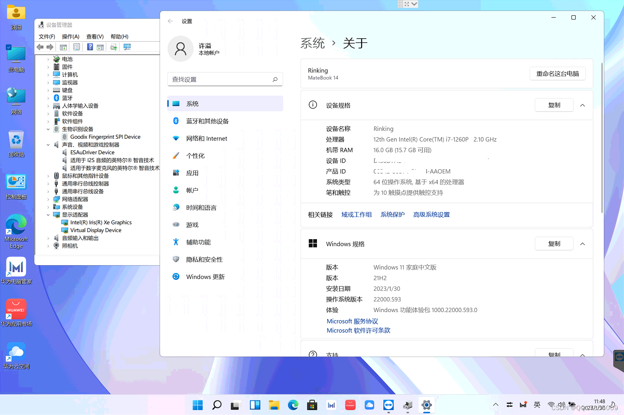Open 个性化 in Settings sidebar

tap(225, 156)
